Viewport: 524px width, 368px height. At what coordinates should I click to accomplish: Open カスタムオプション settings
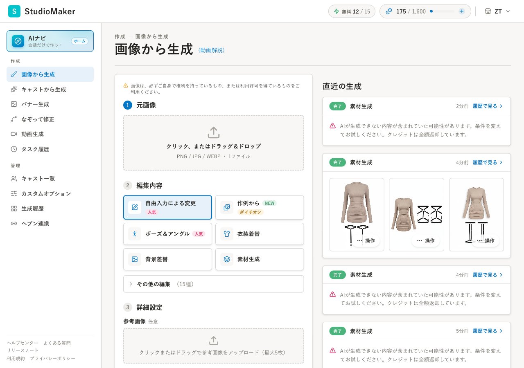pyautogui.click(x=50, y=193)
